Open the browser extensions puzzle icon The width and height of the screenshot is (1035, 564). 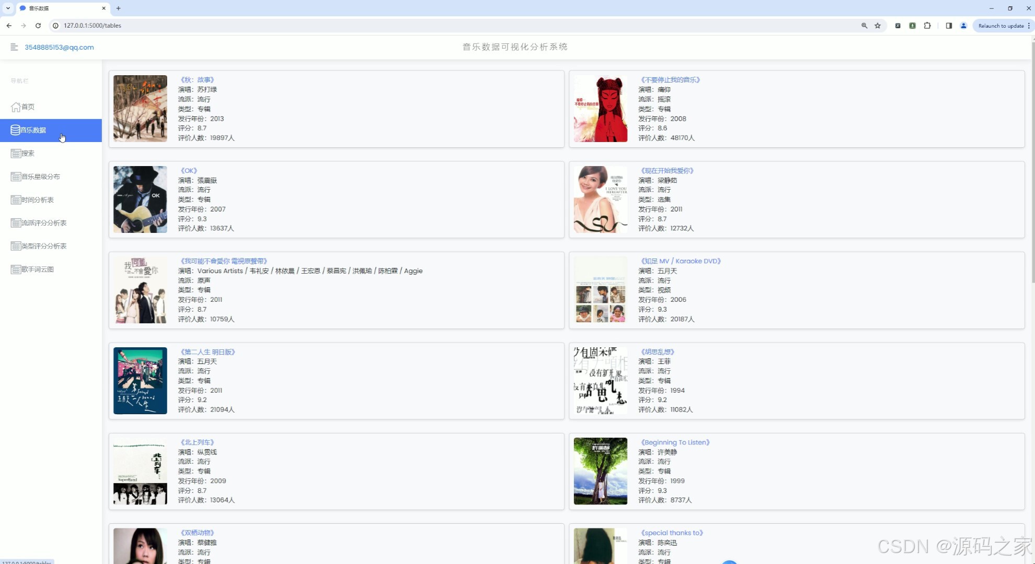click(927, 26)
